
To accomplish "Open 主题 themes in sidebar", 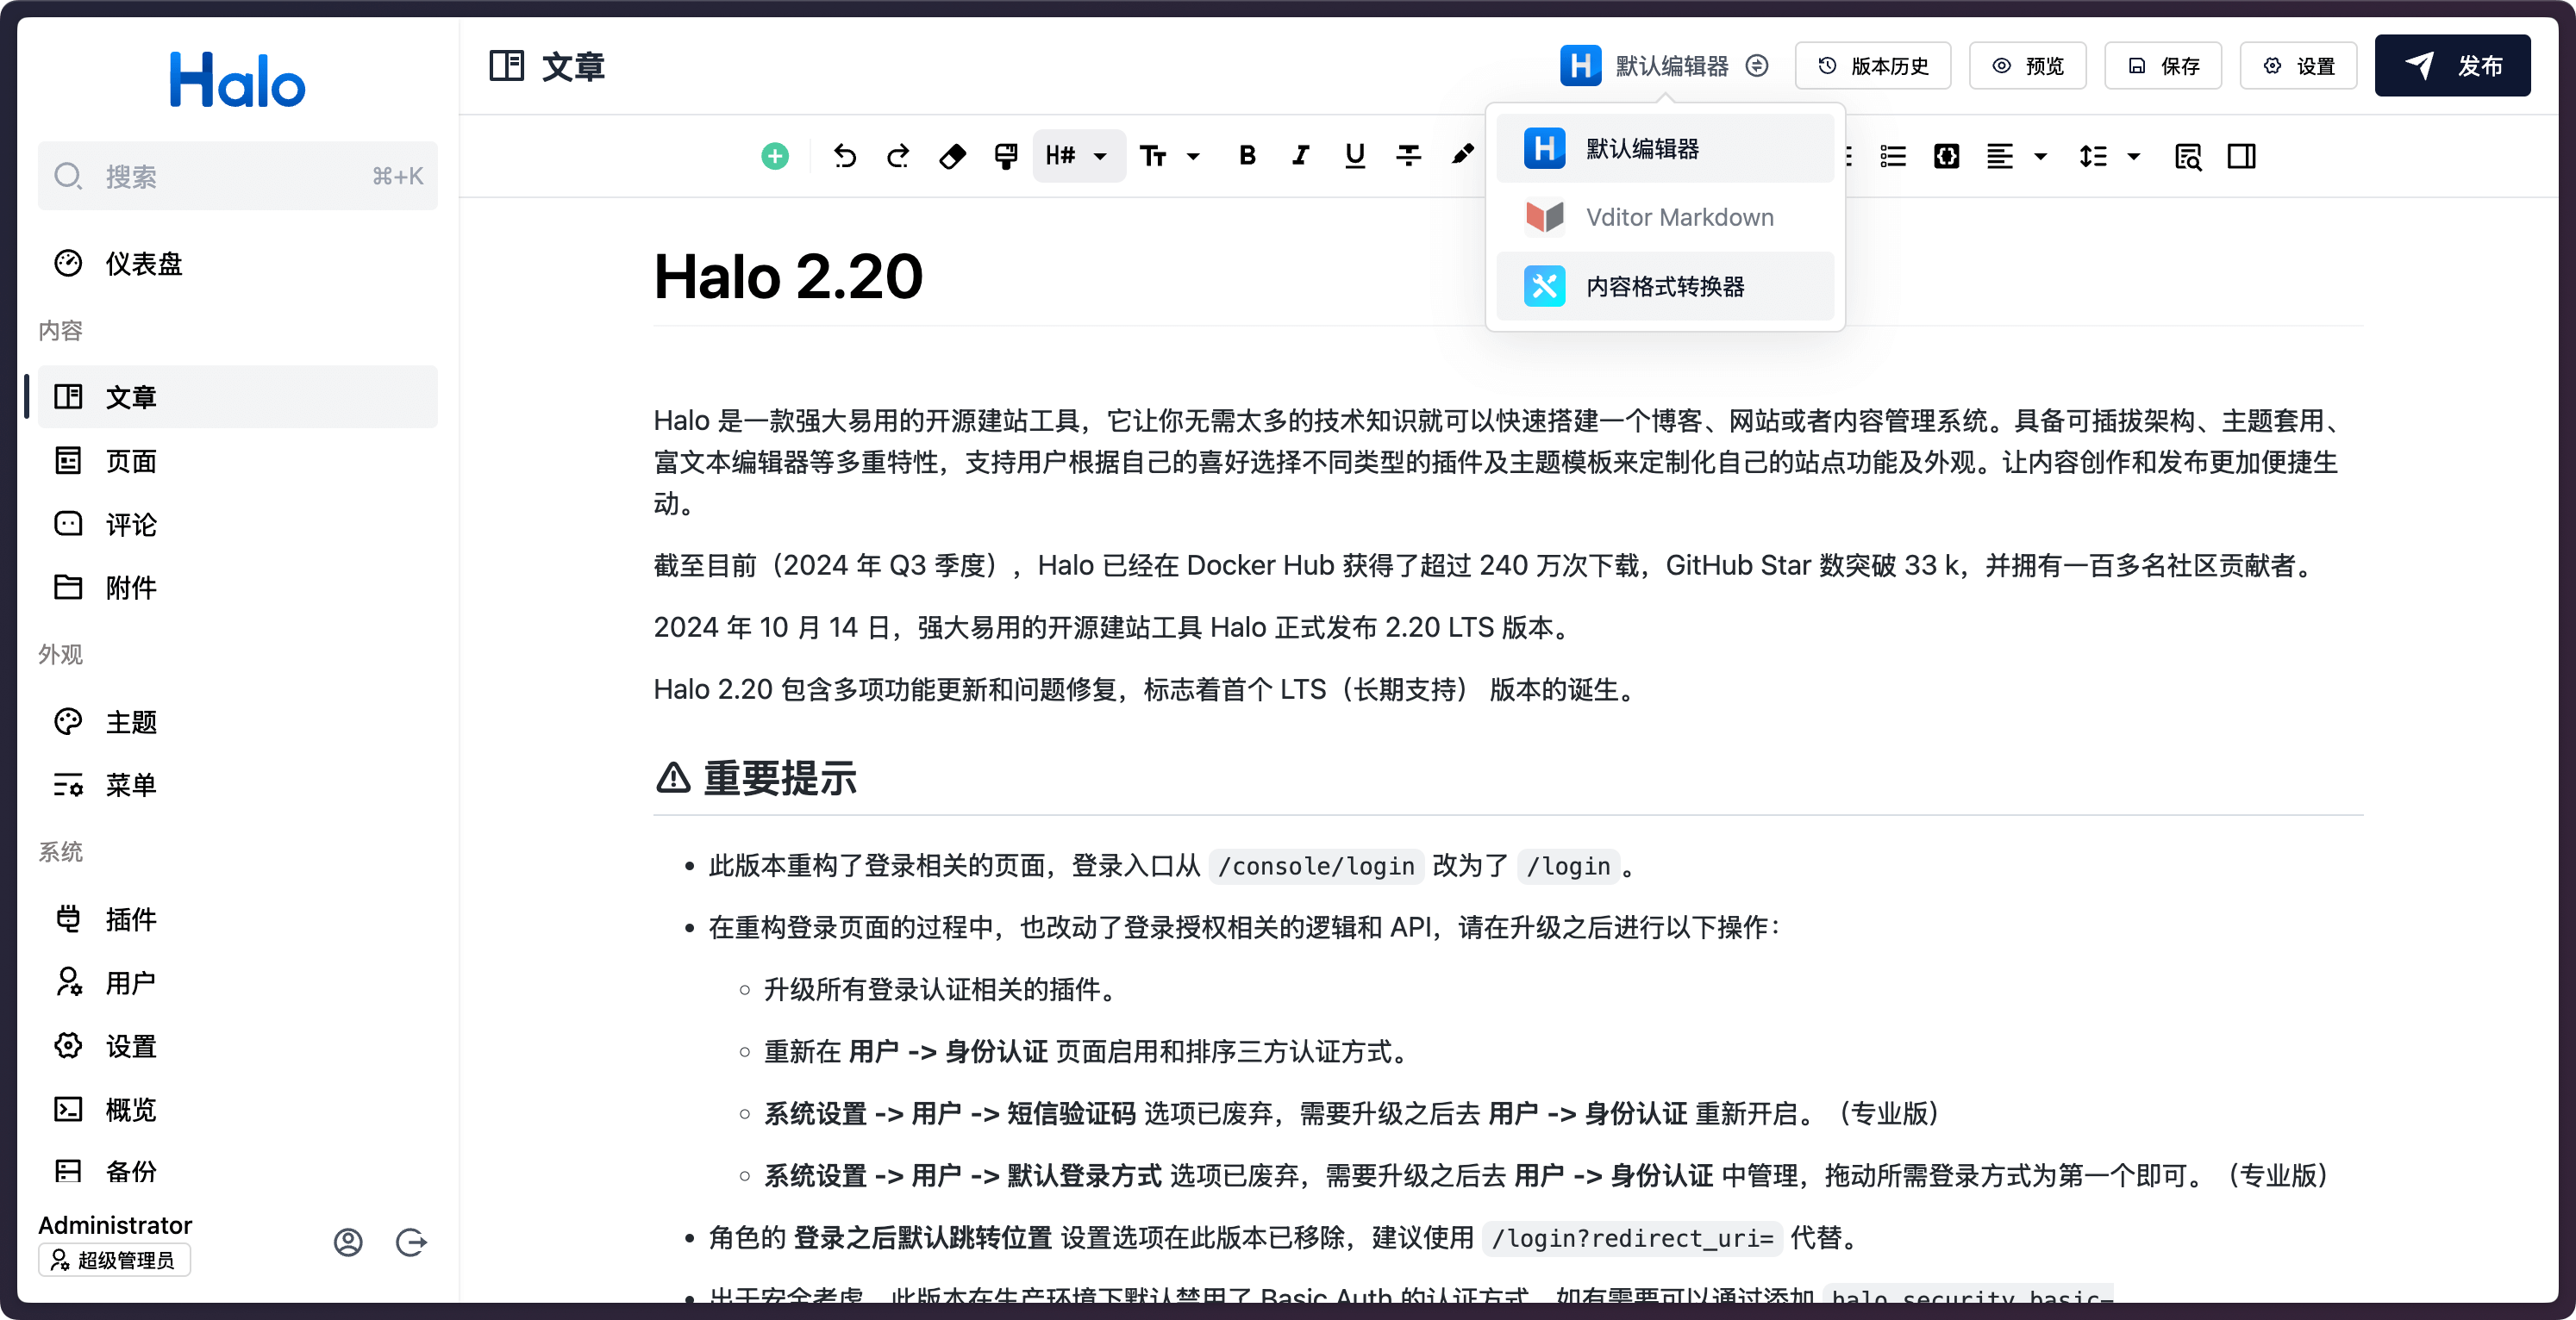I will (x=237, y=721).
